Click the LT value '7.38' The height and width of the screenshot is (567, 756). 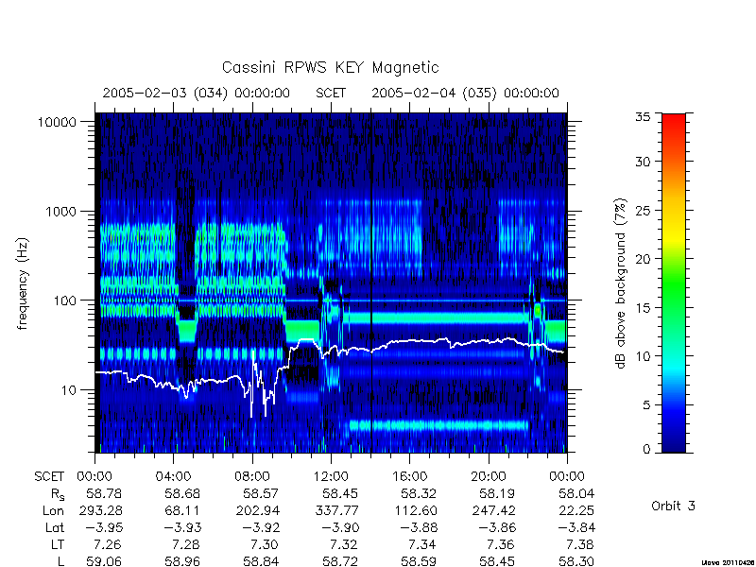pyautogui.click(x=580, y=544)
